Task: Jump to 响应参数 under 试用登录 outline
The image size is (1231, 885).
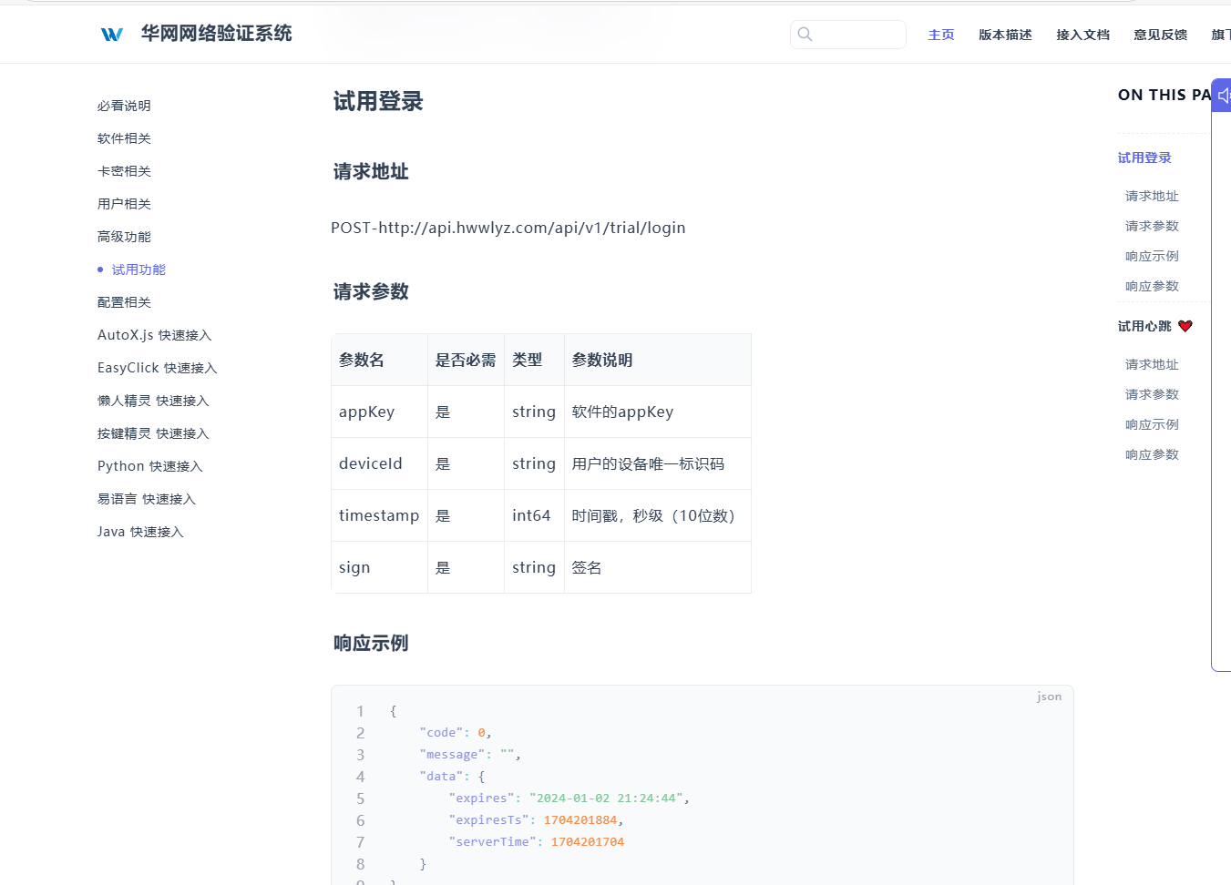Action: [x=1152, y=286]
